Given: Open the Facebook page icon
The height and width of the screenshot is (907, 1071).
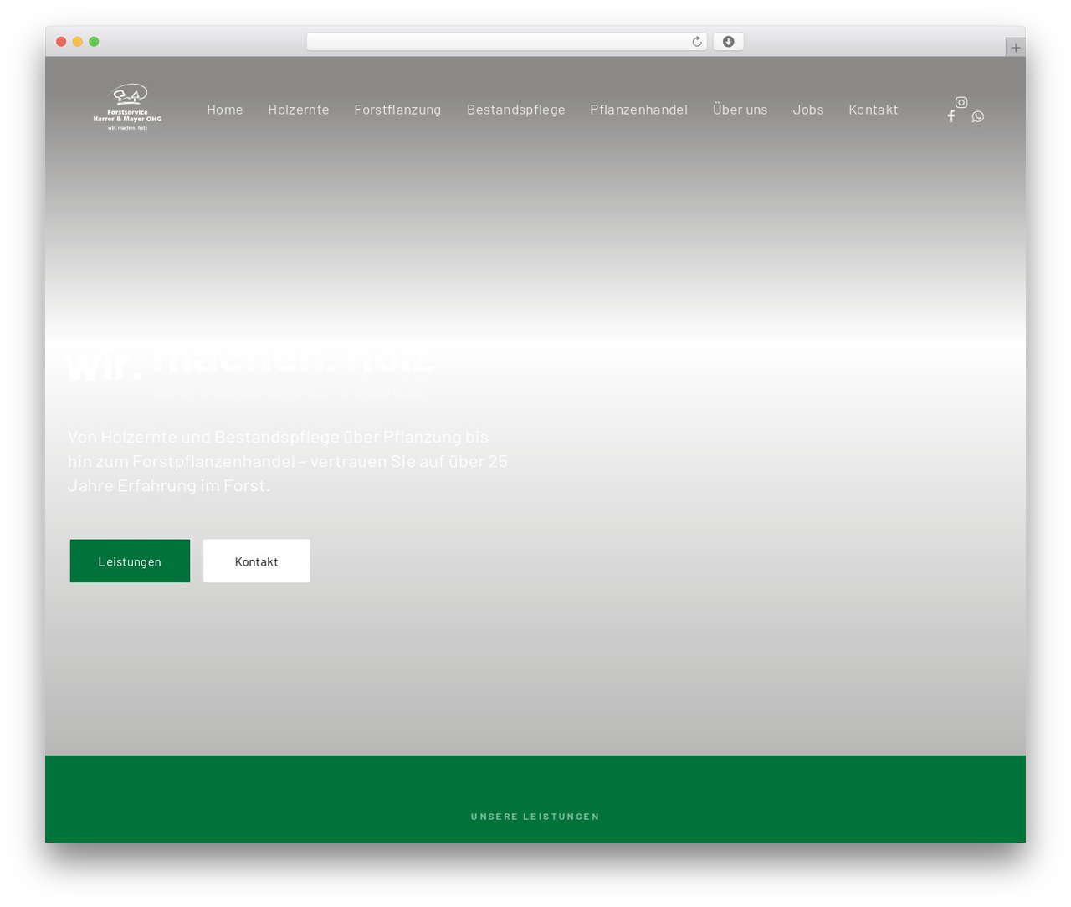Looking at the screenshot, I should point(951,116).
